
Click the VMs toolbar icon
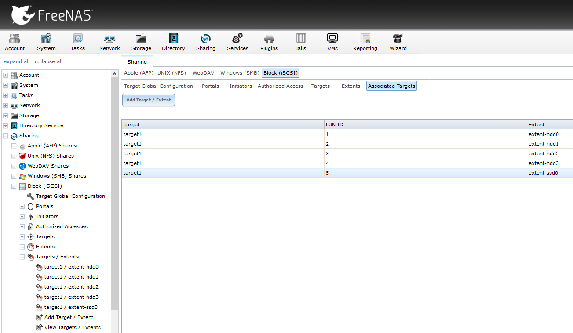coord(332,42)
